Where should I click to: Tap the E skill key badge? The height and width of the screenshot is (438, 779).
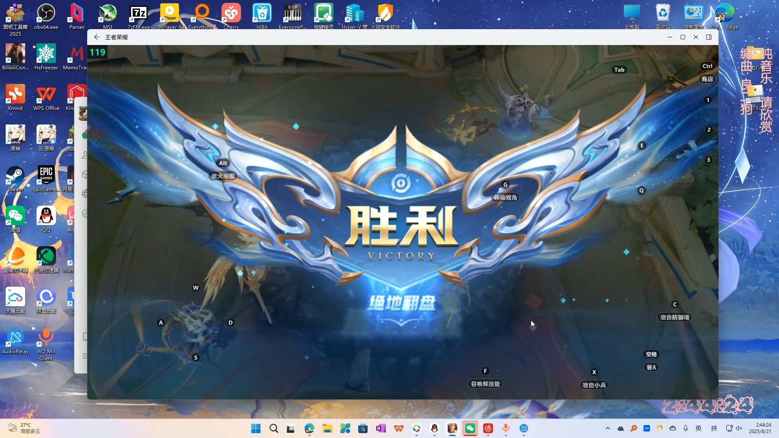[641, 146]
